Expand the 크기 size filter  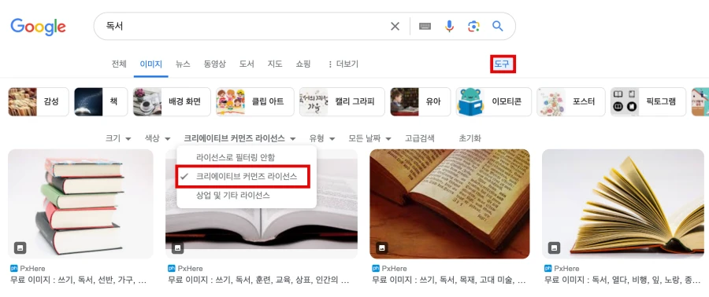click(118, 138)
